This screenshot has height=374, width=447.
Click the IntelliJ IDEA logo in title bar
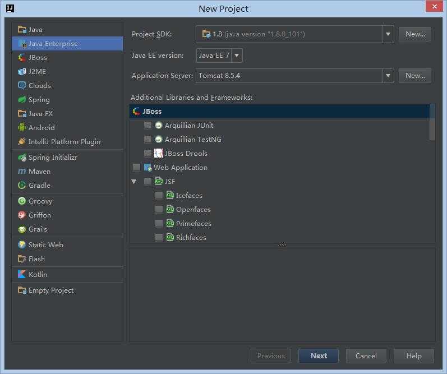(x=10, y=8)
